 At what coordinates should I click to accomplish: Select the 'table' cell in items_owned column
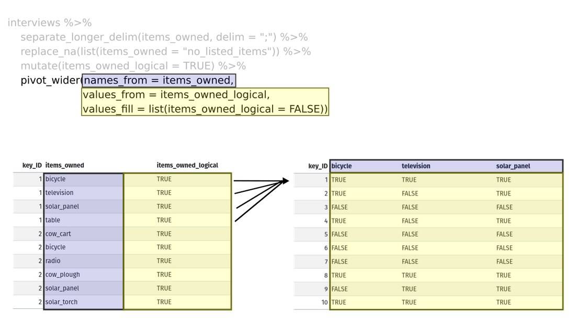[x=53, y=220]
